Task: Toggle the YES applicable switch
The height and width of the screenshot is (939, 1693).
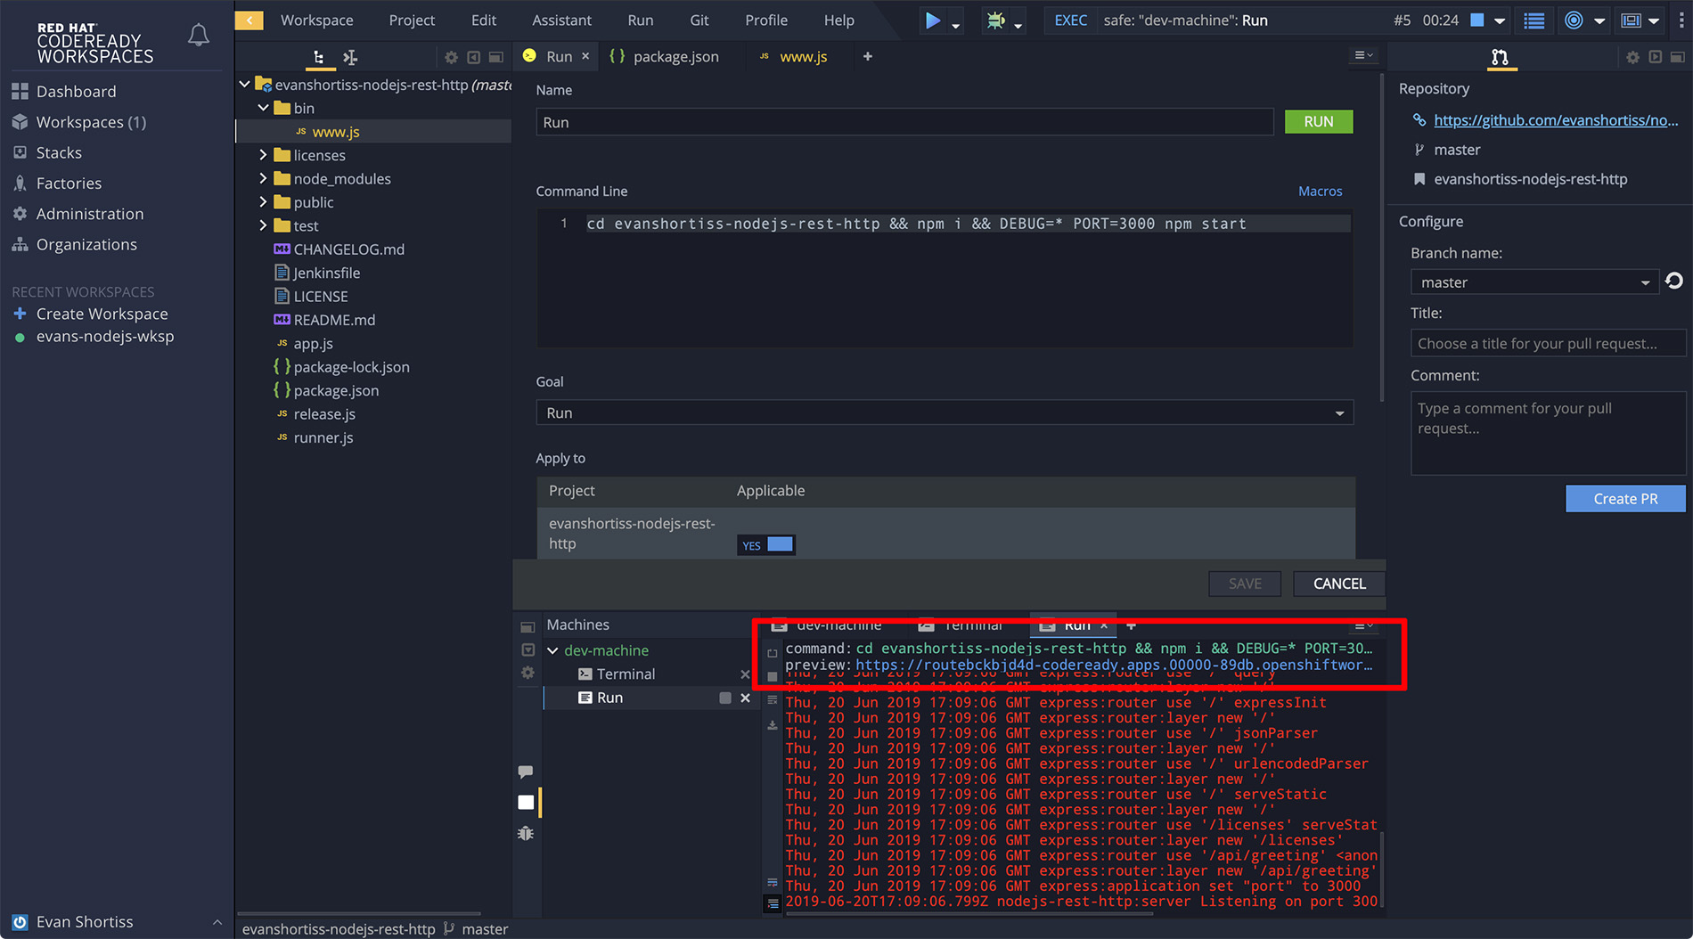Action: [766, 545]
